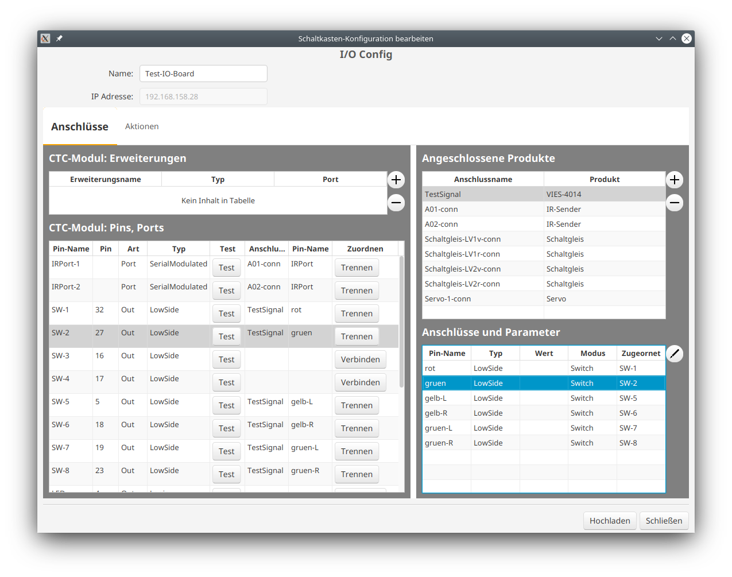Click the Hochladen button

[610, 521]
